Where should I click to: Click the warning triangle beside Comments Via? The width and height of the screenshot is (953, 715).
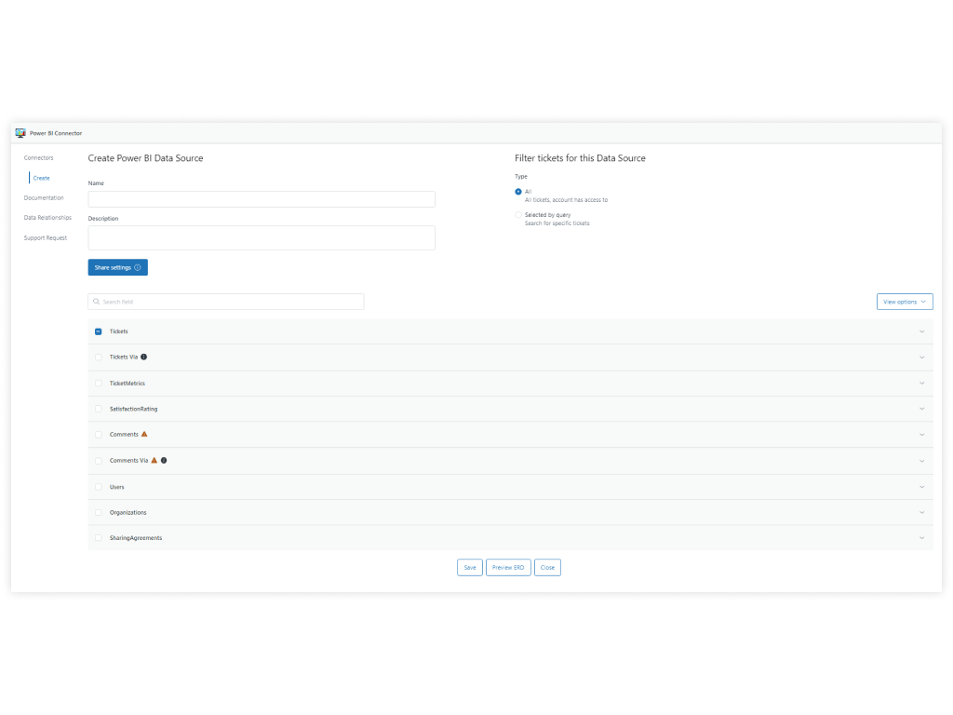tap(154, 460)
